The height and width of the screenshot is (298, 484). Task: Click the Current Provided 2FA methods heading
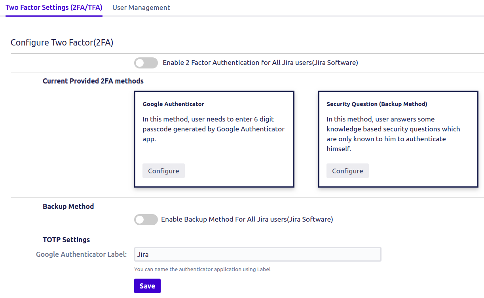point(93,81)
